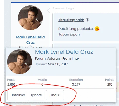The width and height of the screenshot is (119, 106).
Task: Click the 215 points value
Action: (x=110, y=85)
